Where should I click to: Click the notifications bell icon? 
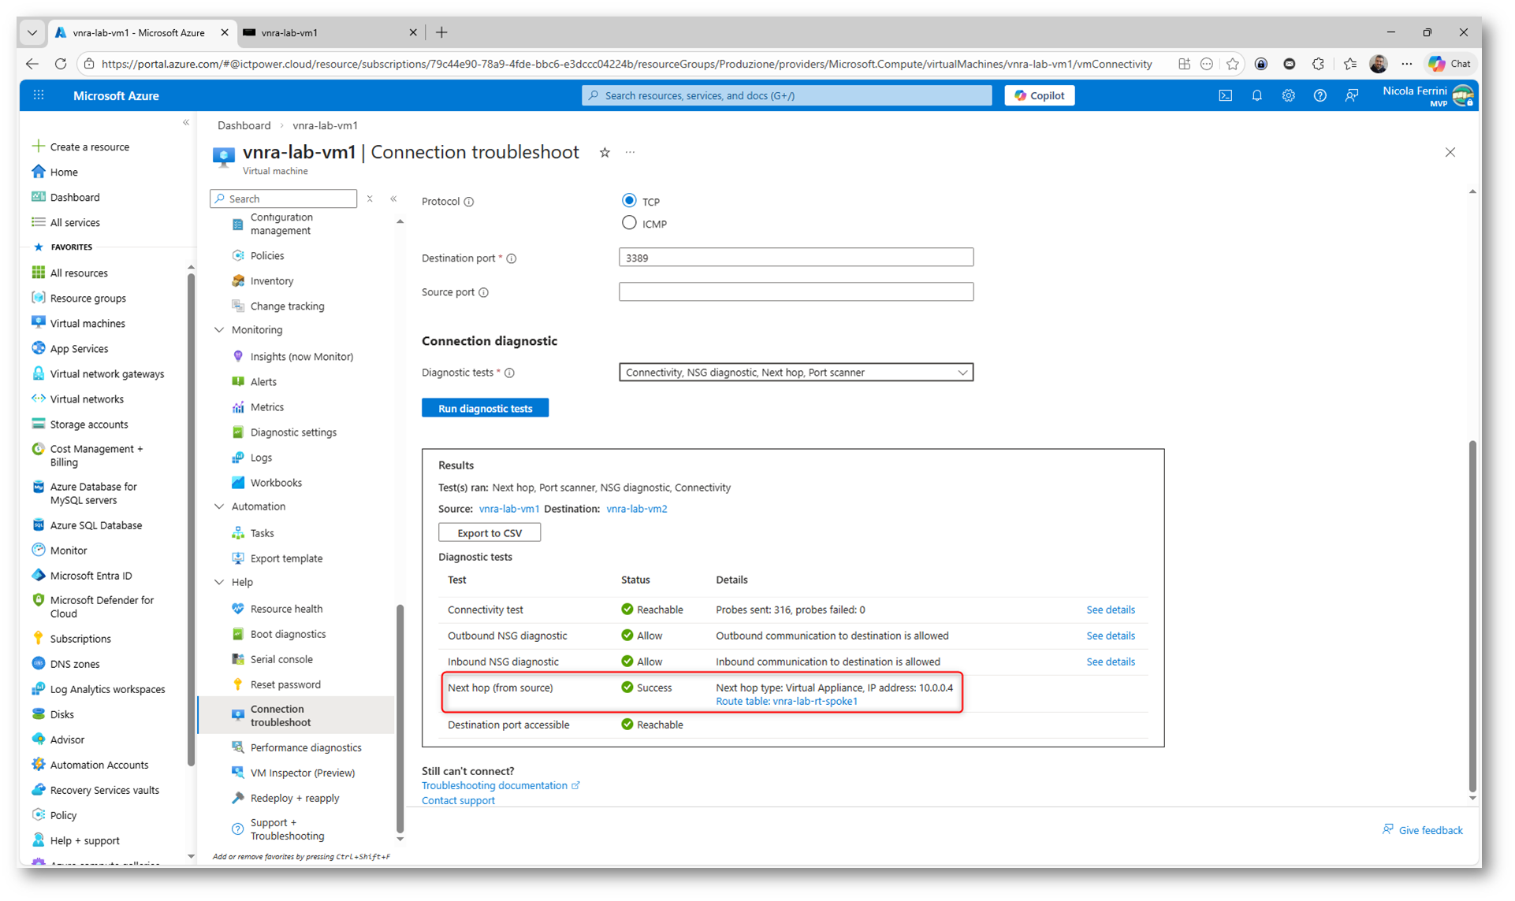click(x=1256, y=95)
